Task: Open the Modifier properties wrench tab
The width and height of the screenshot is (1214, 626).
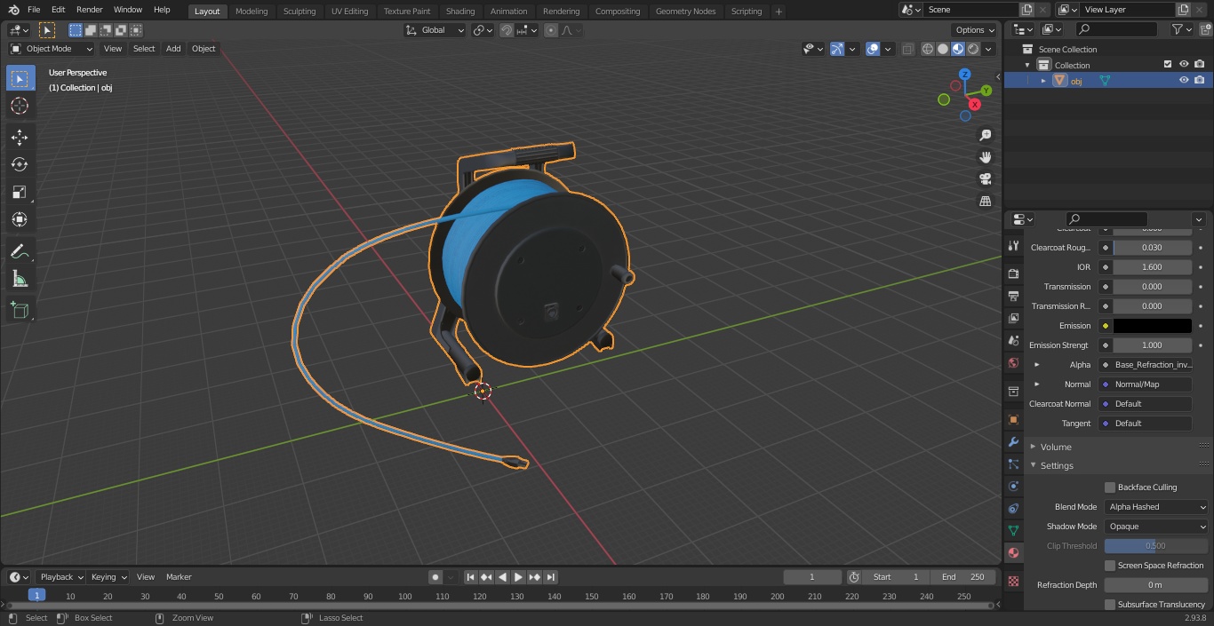Action: [x=1013, y=441]
